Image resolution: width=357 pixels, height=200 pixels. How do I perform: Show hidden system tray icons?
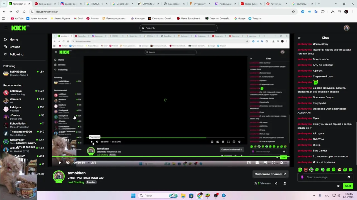click(314, 196)
